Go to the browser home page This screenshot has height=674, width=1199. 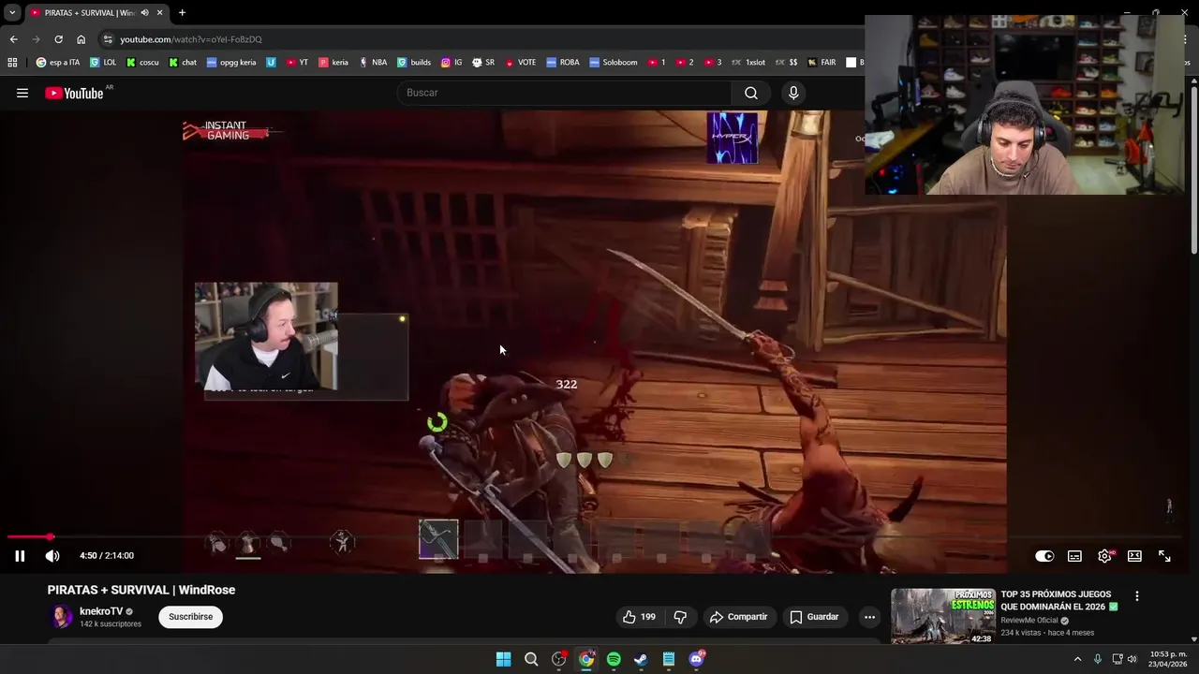pos(81,39)
